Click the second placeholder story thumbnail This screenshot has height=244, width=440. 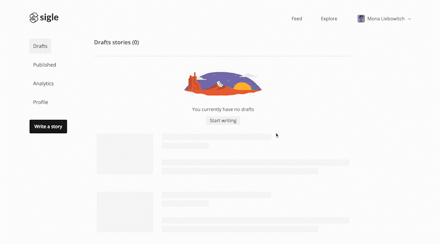coord(125,212)
